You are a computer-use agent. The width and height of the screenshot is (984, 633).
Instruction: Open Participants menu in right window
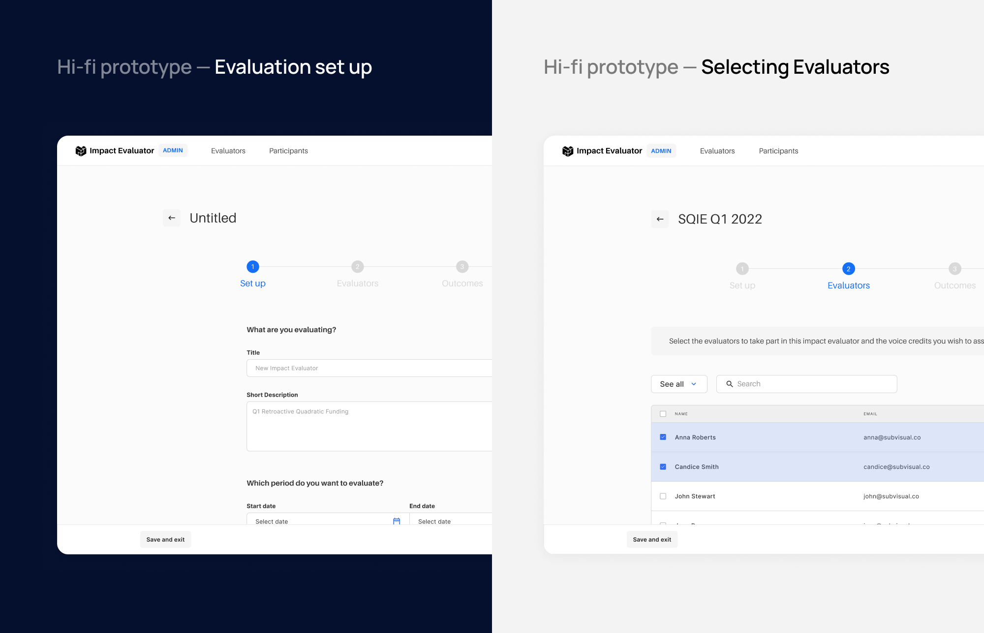[778, 151]
